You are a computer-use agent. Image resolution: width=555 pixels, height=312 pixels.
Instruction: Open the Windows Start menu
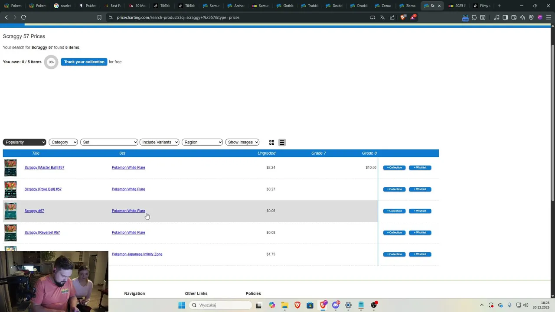click(182, 305)
